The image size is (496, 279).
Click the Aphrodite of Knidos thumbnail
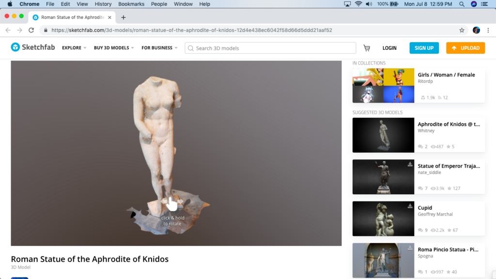pyautogui.click(x=384, y=135)
